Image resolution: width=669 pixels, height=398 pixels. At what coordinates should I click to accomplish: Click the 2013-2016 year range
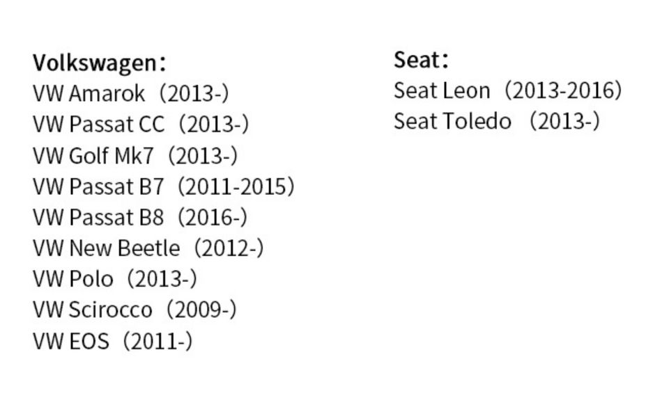click(563, 90)
